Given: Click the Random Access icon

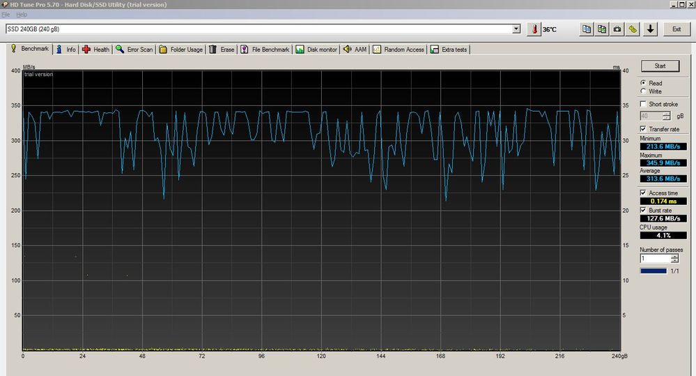Looking at the screenshot, I should pos(377,50).
